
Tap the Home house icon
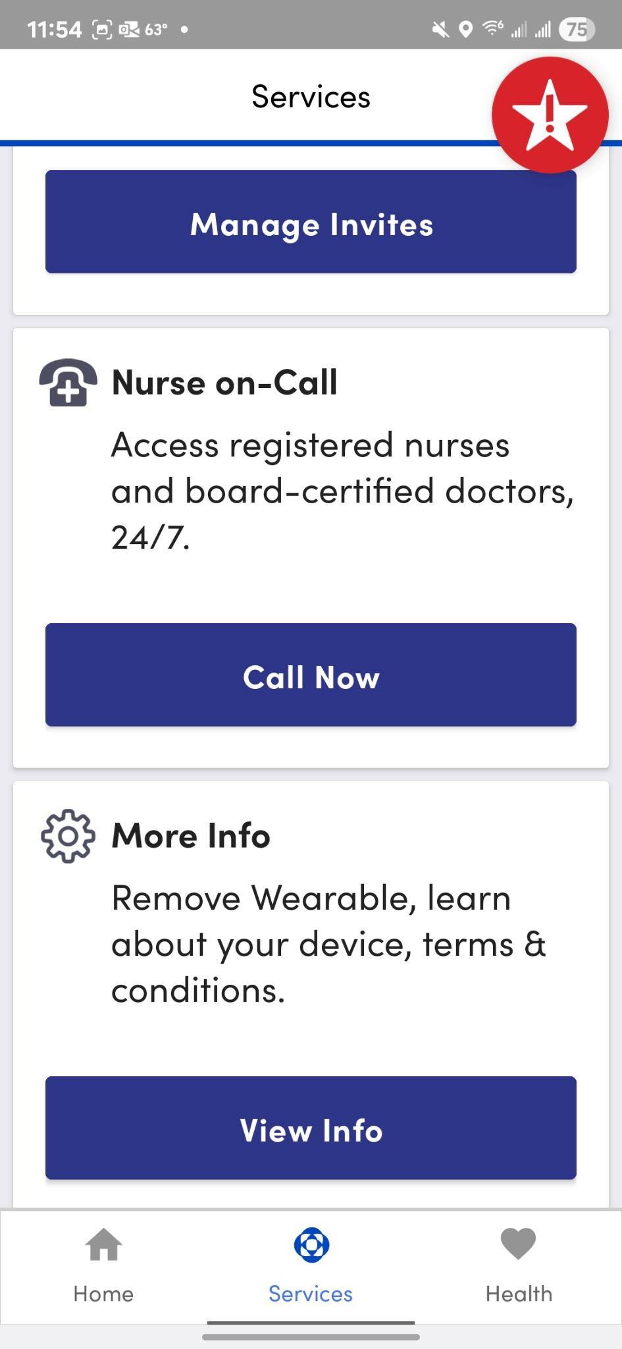pyautogui.click(x=103, y=1245)
